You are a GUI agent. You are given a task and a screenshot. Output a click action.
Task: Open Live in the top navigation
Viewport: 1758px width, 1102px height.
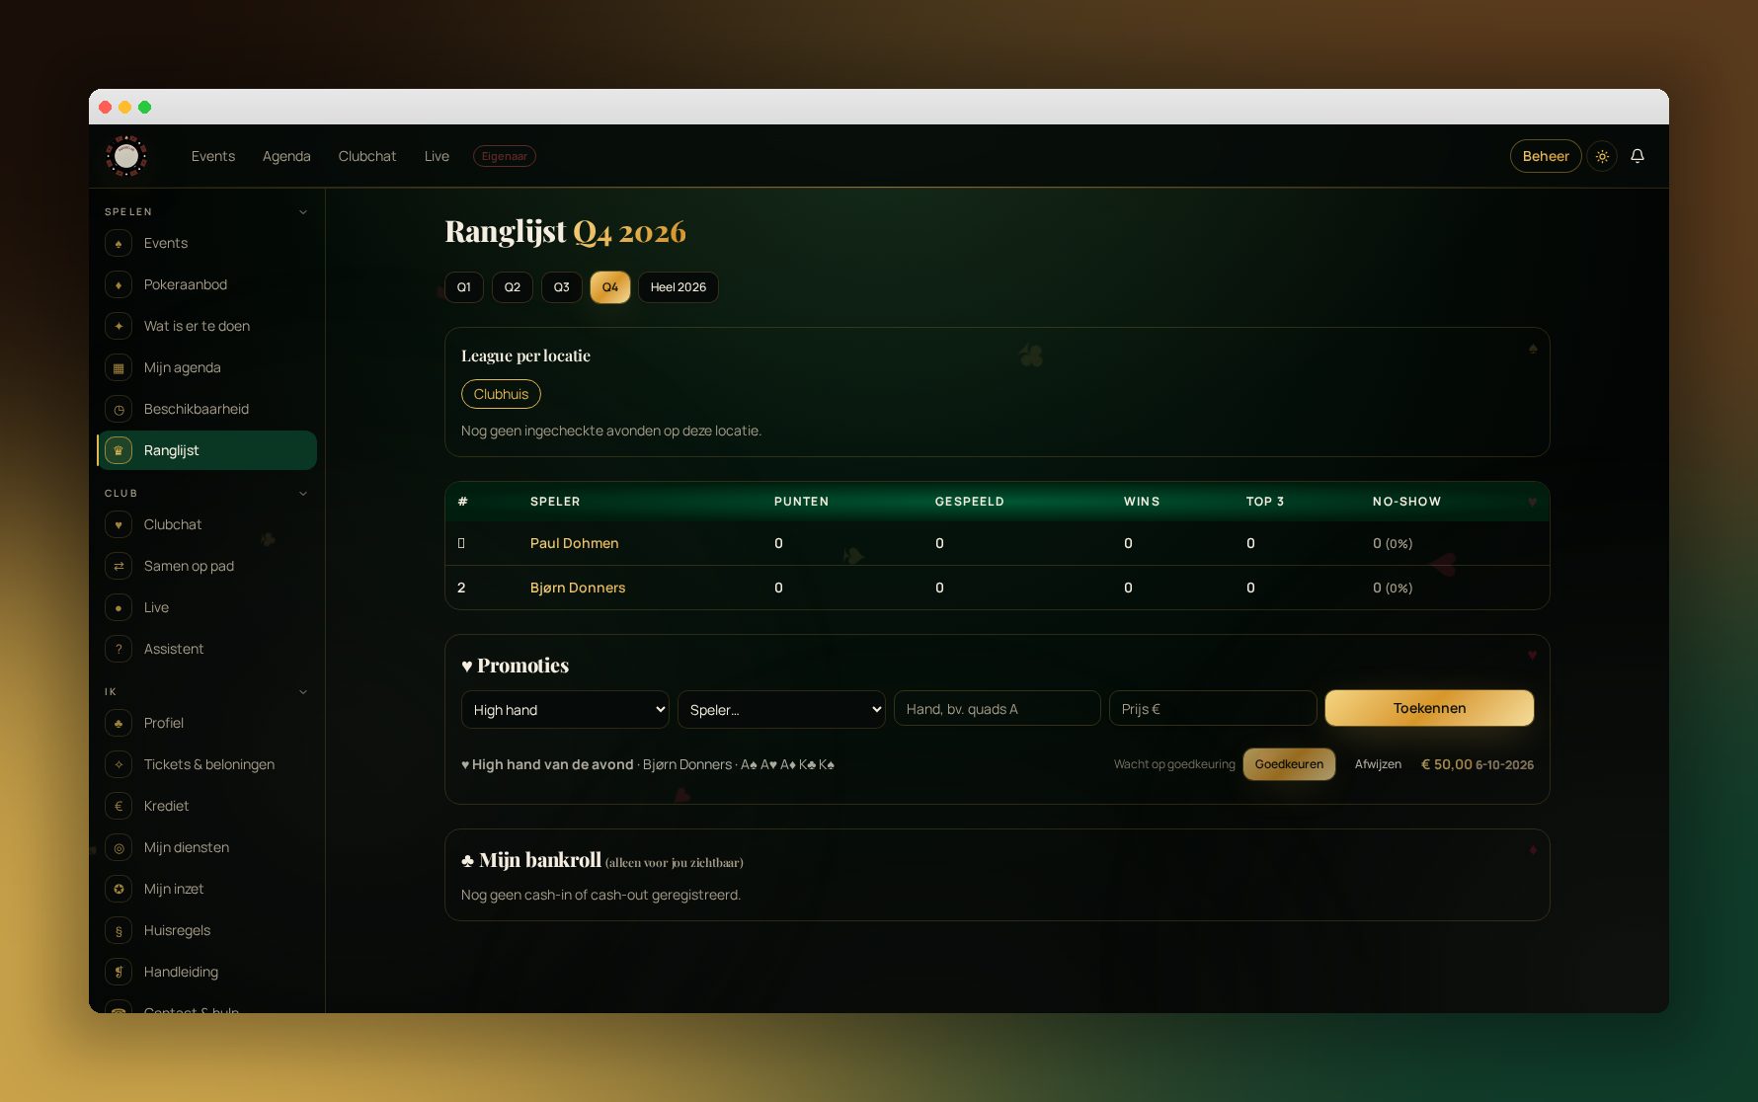coord(437,156)
